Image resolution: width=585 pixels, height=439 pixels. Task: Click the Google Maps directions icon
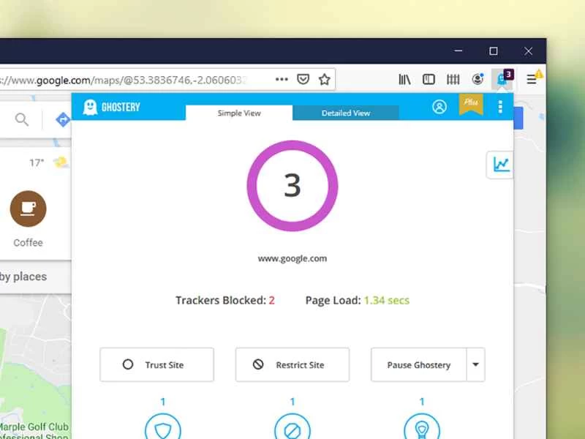(63, 119)
